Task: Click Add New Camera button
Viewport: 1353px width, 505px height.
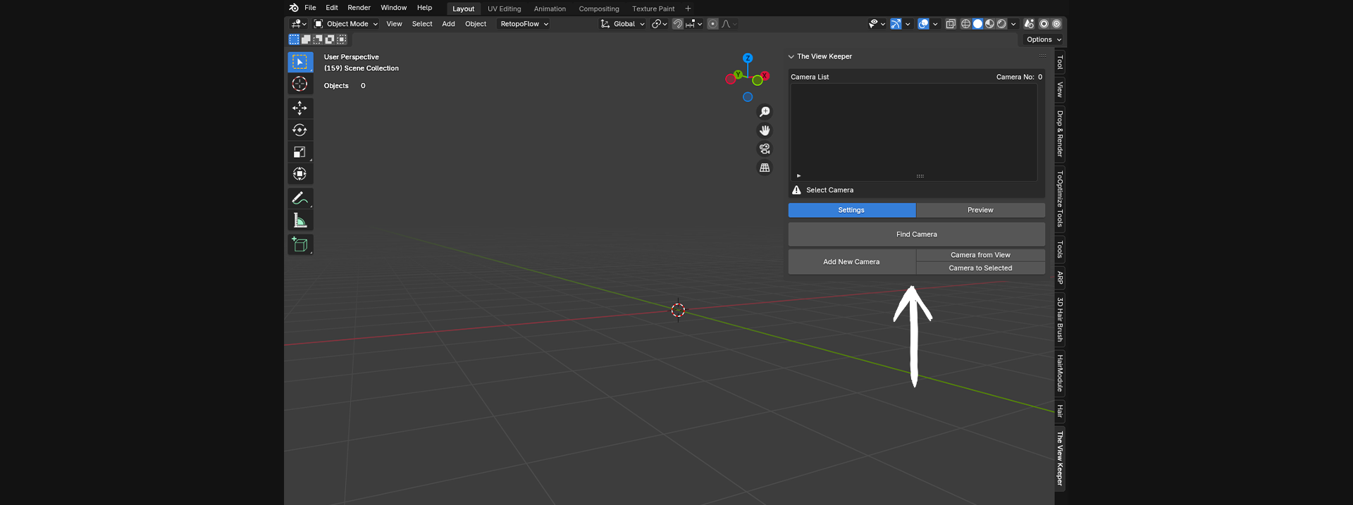Action: (x=851, y=262)
